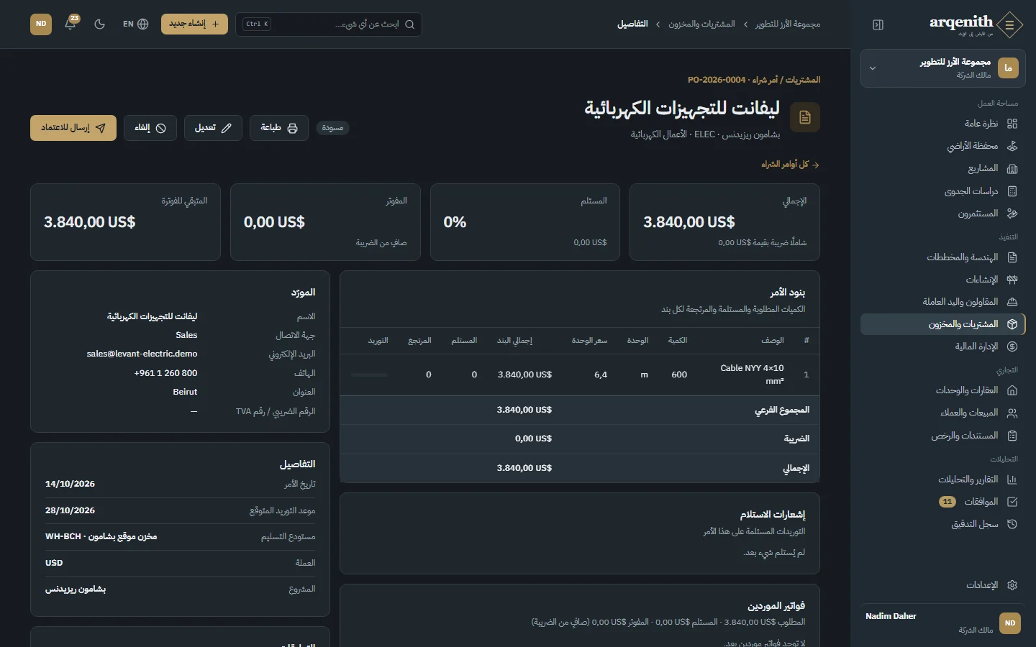The image size is (1036, 647).
Task: Open المبيعات والعملاء menu item
Action: tap(942, 413)
